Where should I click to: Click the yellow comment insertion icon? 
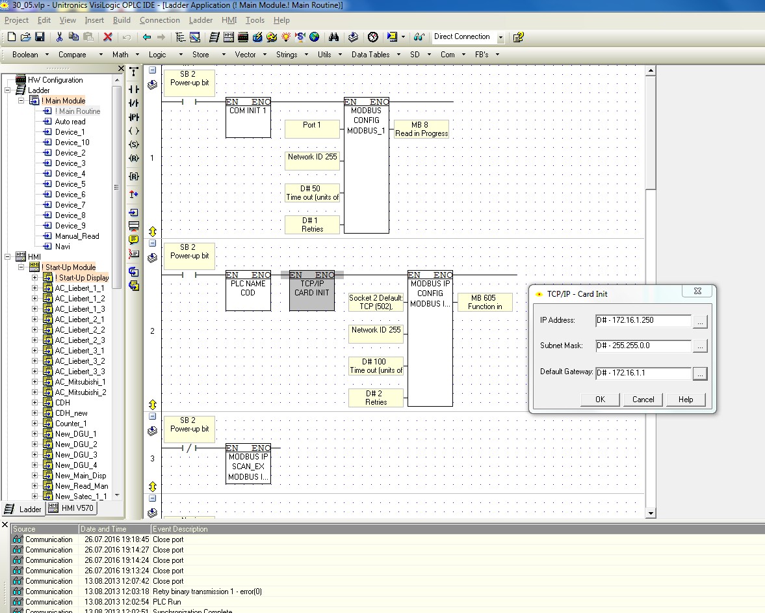[x=134, y=239]
